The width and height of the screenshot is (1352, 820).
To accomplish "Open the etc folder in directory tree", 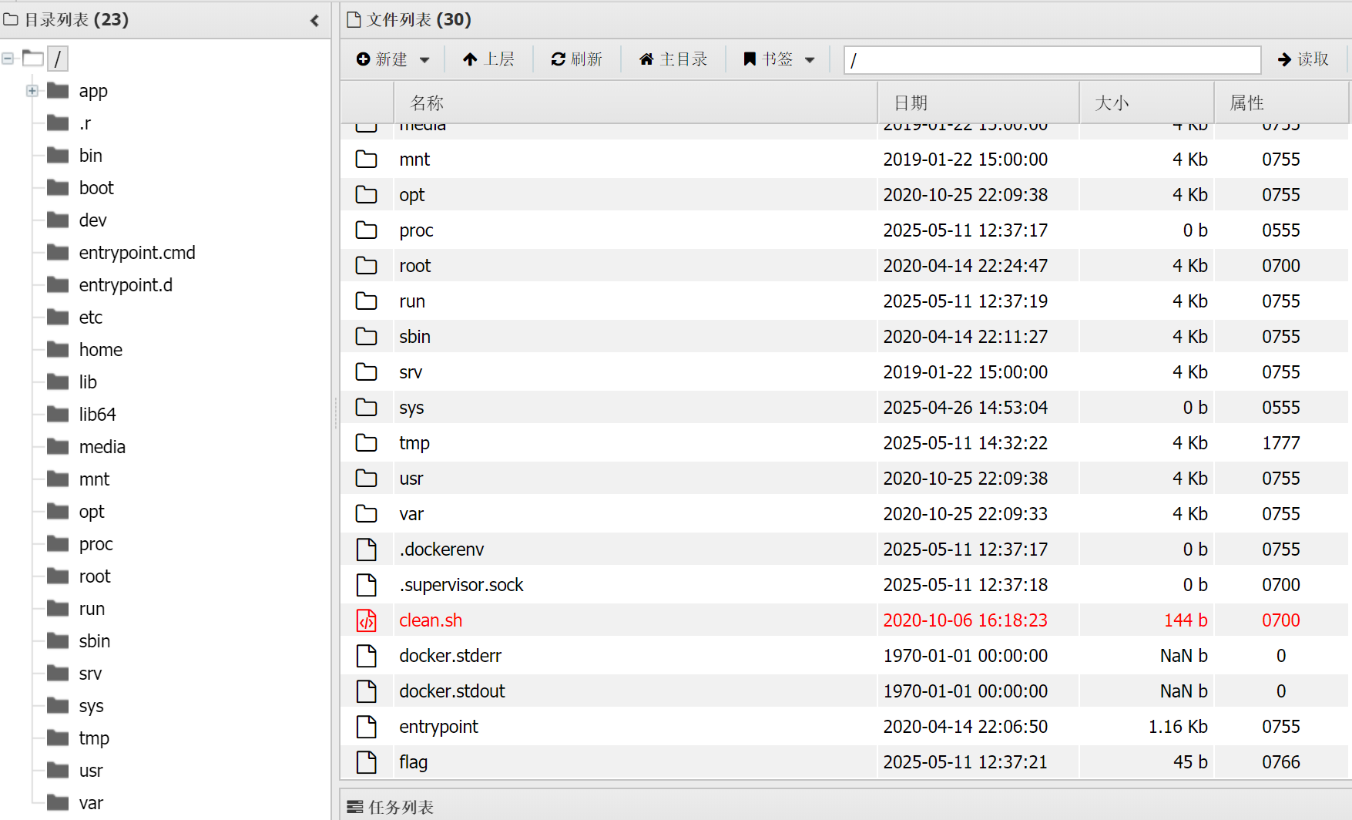I will pos(90,318).
